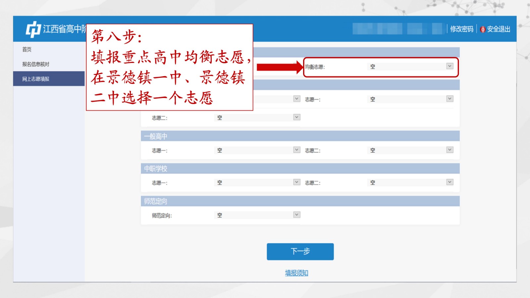Select 网上志愿填报 sidebar item
Viewport: 530px width, 298px height.
[x=36, y=79]
